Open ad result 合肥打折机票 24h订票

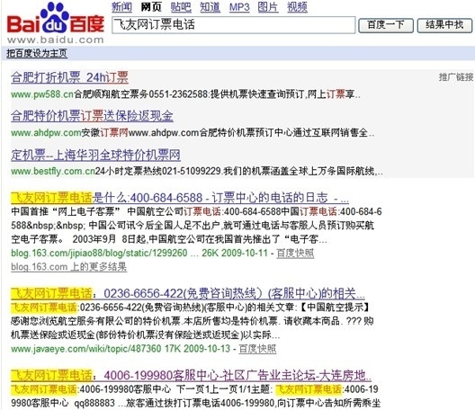coord(69,77)
